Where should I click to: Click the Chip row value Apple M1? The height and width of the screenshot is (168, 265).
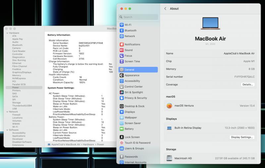249,61
